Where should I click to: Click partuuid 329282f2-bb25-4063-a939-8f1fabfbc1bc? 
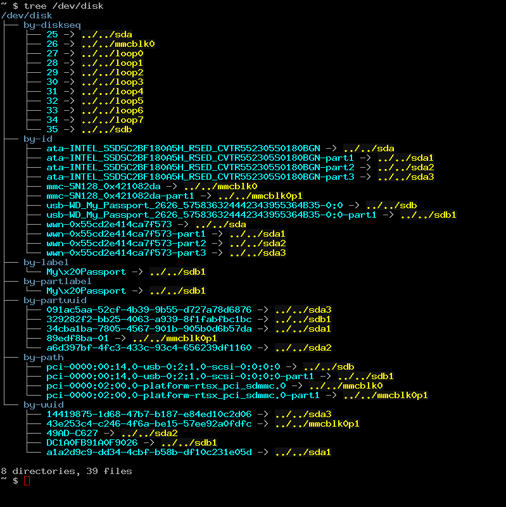coord(149,320)
